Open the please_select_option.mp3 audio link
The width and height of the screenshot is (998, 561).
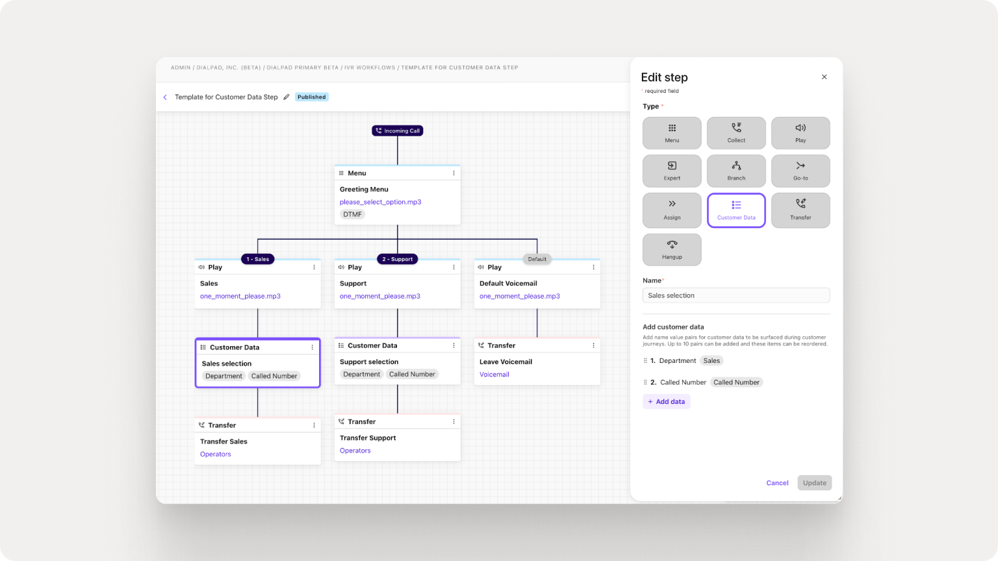[x=380, y=202]
